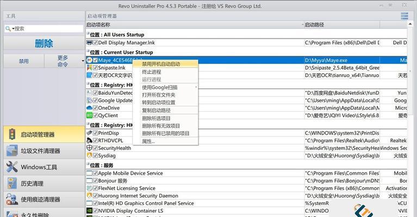Select 复制启动路径 menu entry
The height and width of the screenshot is (217, 417).
tap(165, 110)
